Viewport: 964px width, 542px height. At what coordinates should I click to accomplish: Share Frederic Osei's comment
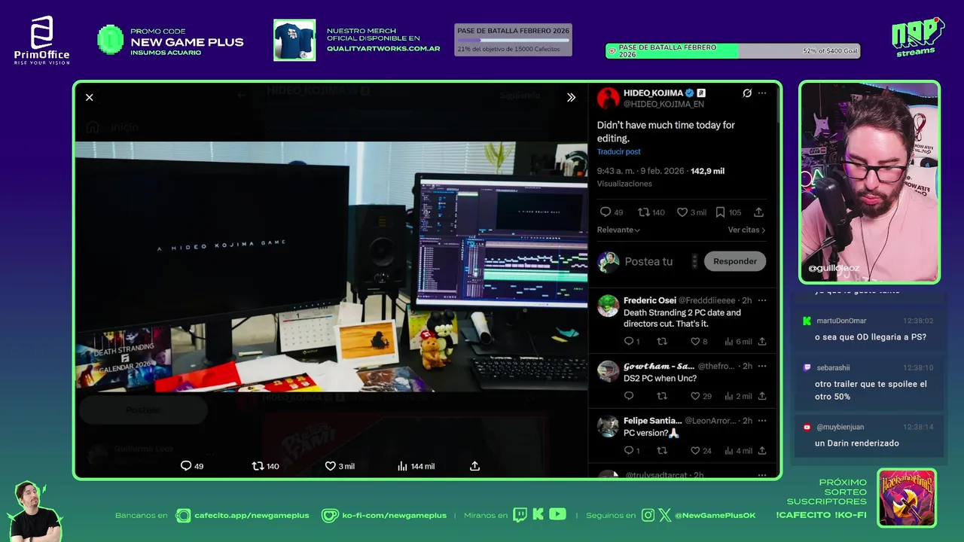point(762,341)
